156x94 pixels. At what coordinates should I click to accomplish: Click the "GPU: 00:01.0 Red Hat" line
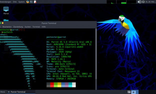click(69, 76)
